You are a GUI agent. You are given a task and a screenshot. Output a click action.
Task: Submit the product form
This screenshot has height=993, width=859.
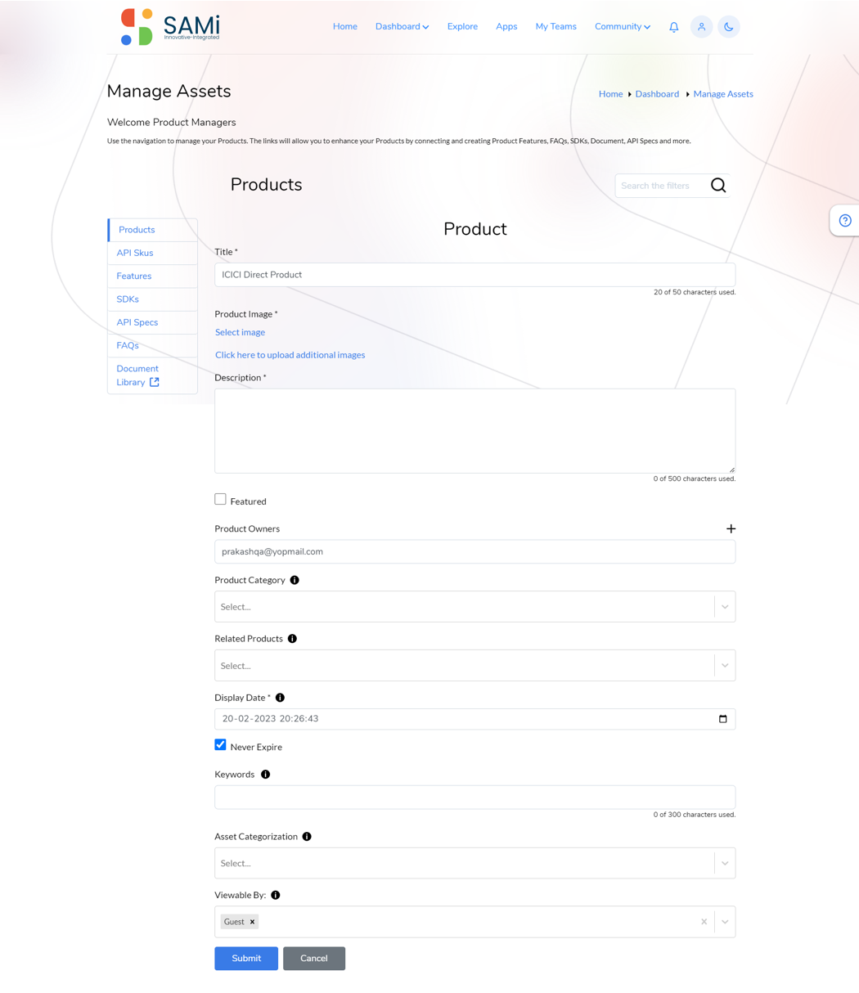tap(246, 959)
